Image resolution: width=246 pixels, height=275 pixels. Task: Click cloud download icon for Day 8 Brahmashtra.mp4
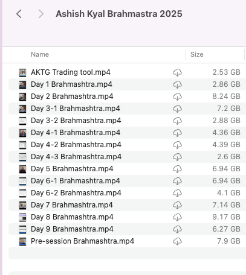pyautogui.click(x=177, y=217)
